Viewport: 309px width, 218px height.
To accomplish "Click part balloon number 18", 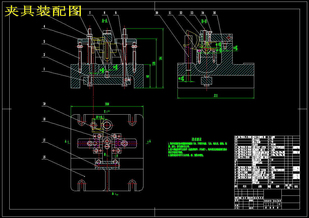I will coord(44,119).
